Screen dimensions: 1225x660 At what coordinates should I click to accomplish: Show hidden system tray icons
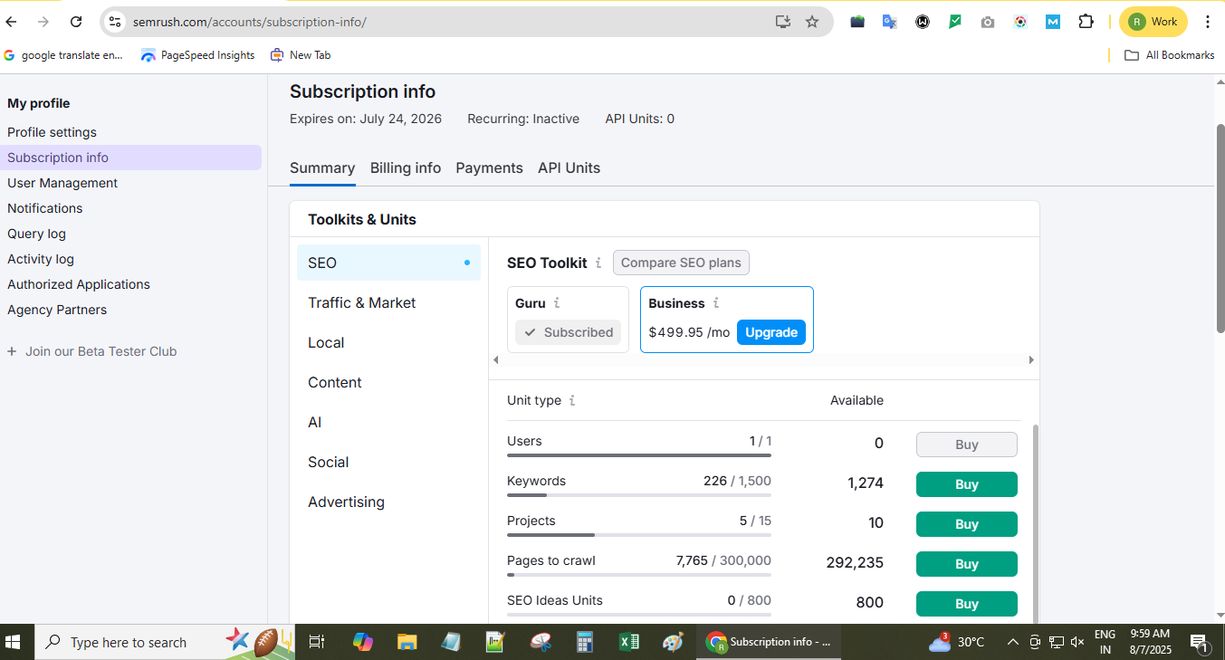click(x=1013, y=642)
